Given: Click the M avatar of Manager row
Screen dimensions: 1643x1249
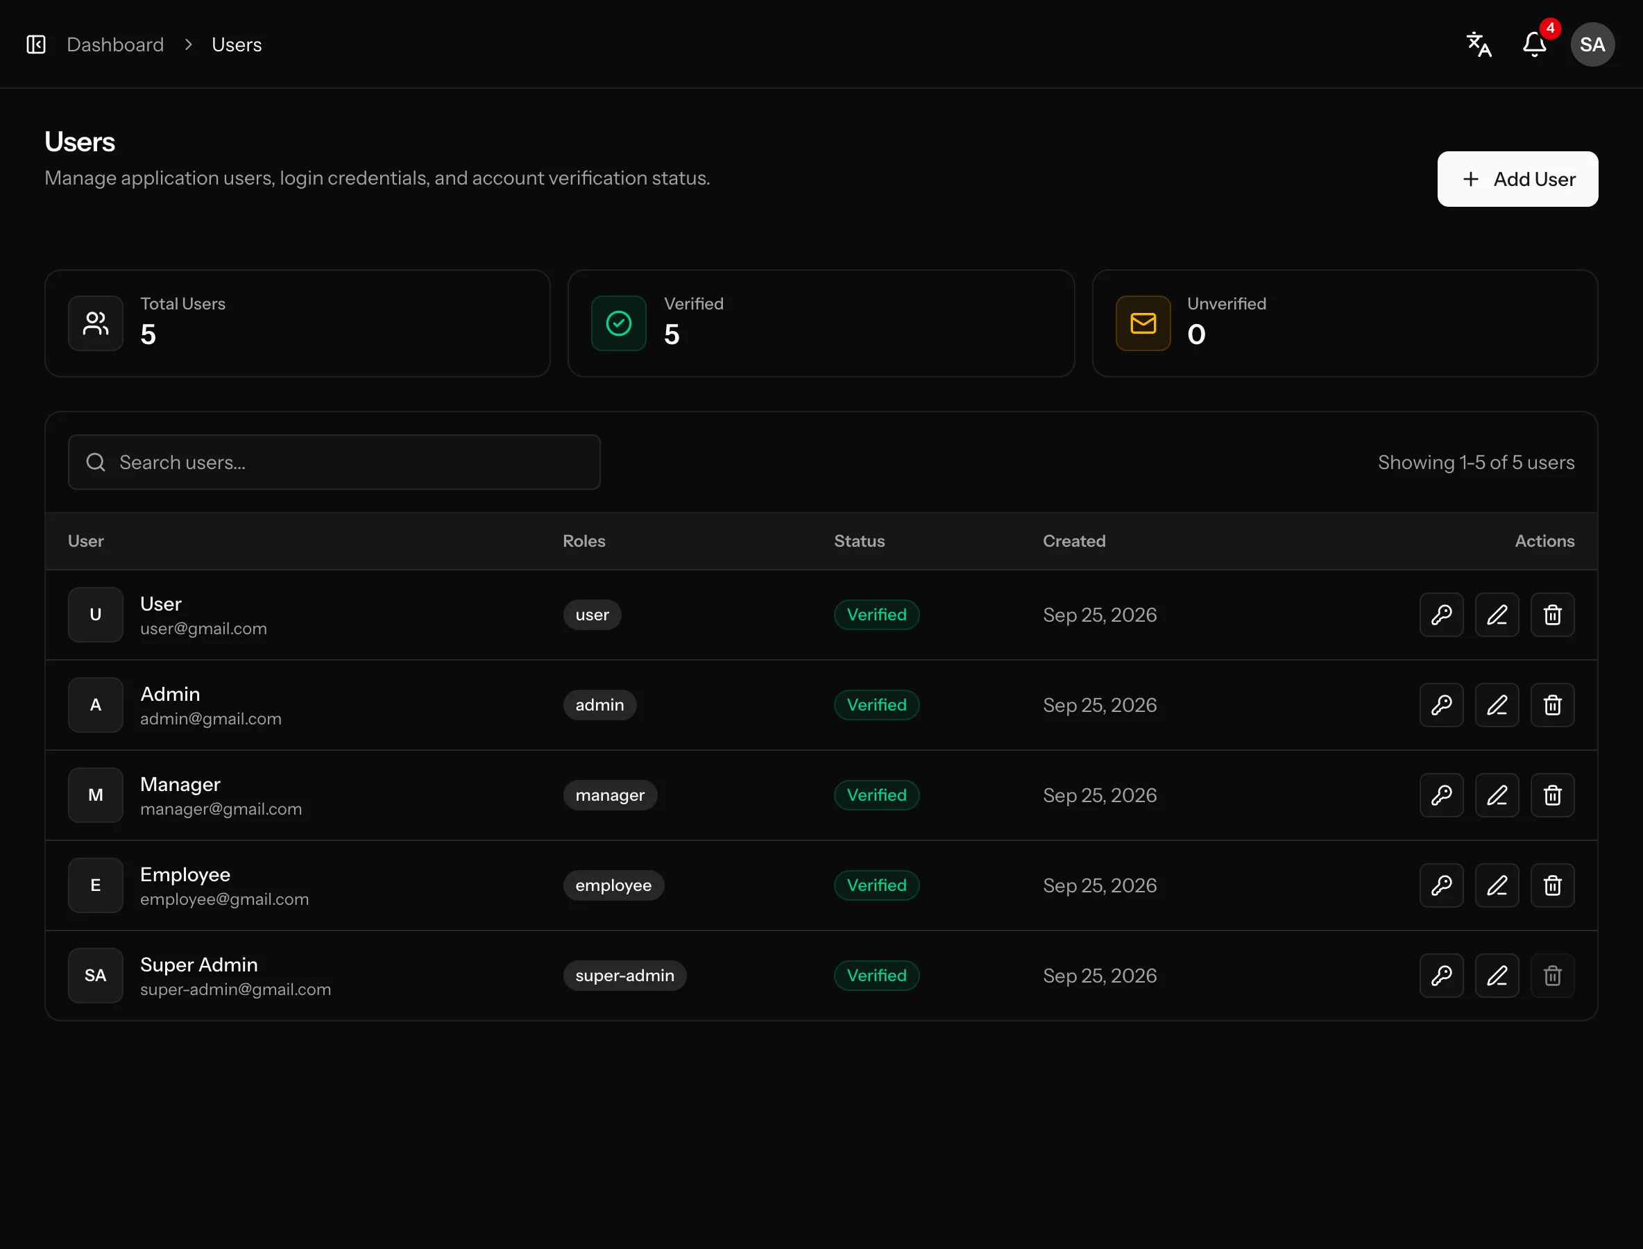Looking at the screenshot, I should click(x=96, y=795).
